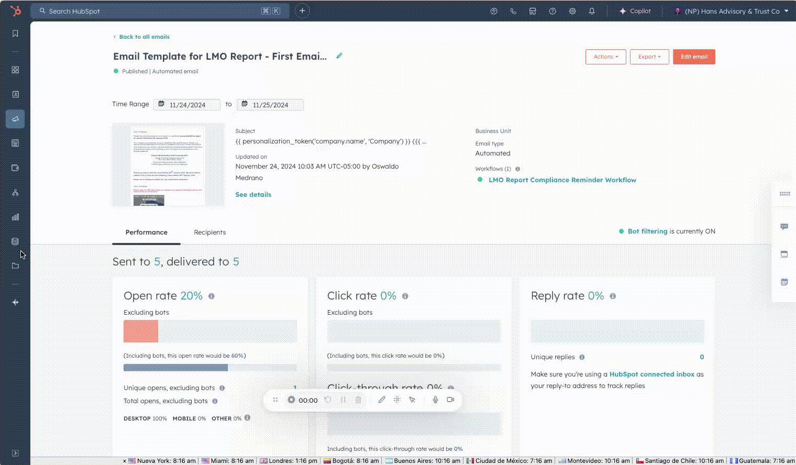Click the camera icon in the recording toolbar
This screenshot has width=796, height=465.
click(x=450, y=400)
